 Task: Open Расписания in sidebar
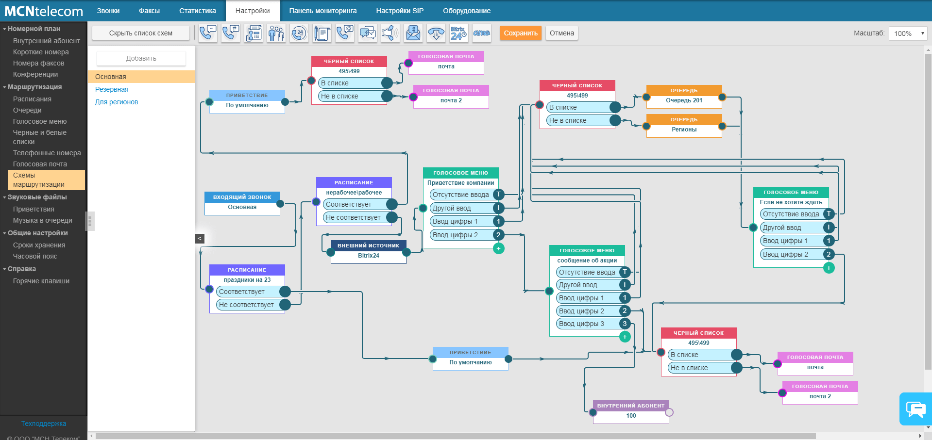coord(32,99)
